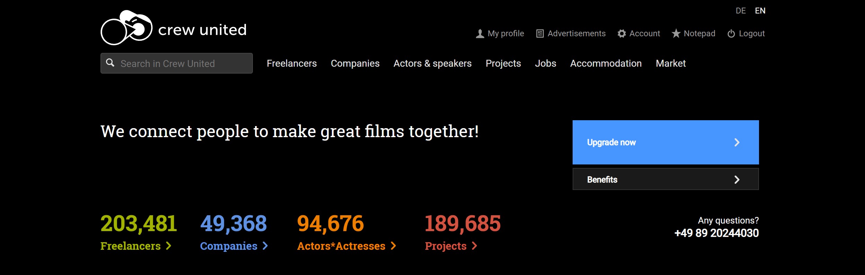This screenshot has width=865, height=275.
Task: Open the blue Companies statistics link
Action: 229,246
